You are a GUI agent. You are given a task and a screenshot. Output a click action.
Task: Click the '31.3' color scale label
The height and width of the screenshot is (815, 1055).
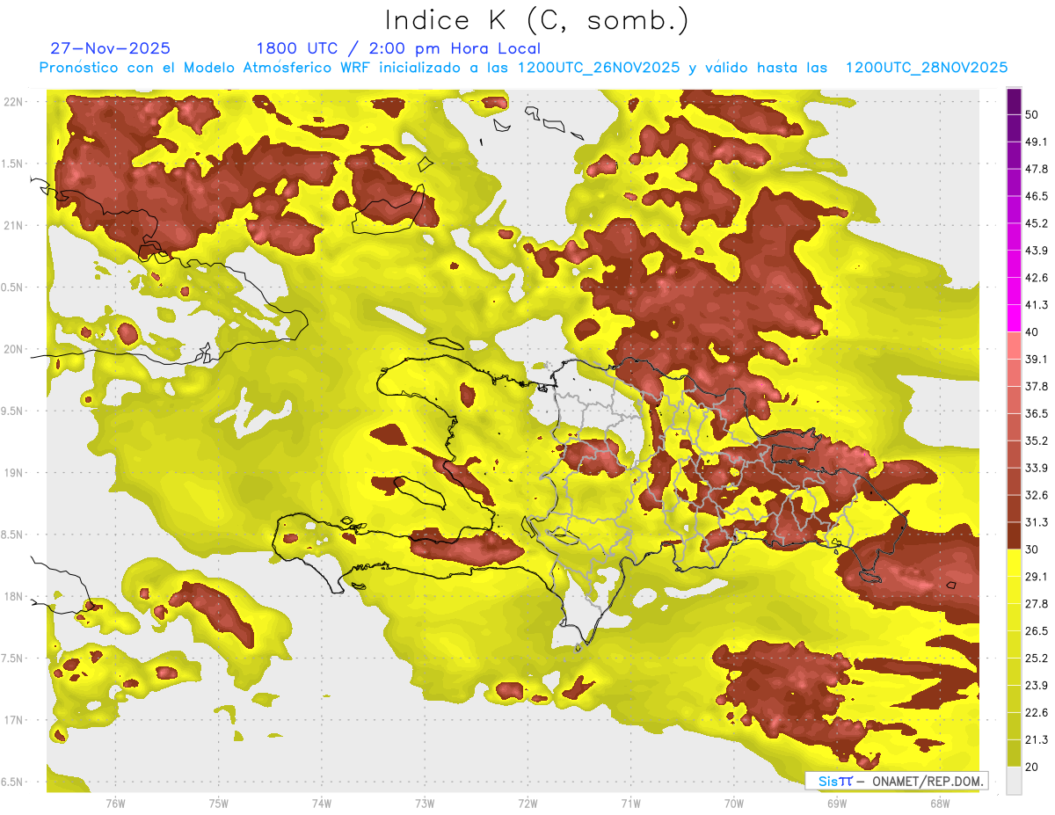pyautogui.click(x=1037, y=522)
